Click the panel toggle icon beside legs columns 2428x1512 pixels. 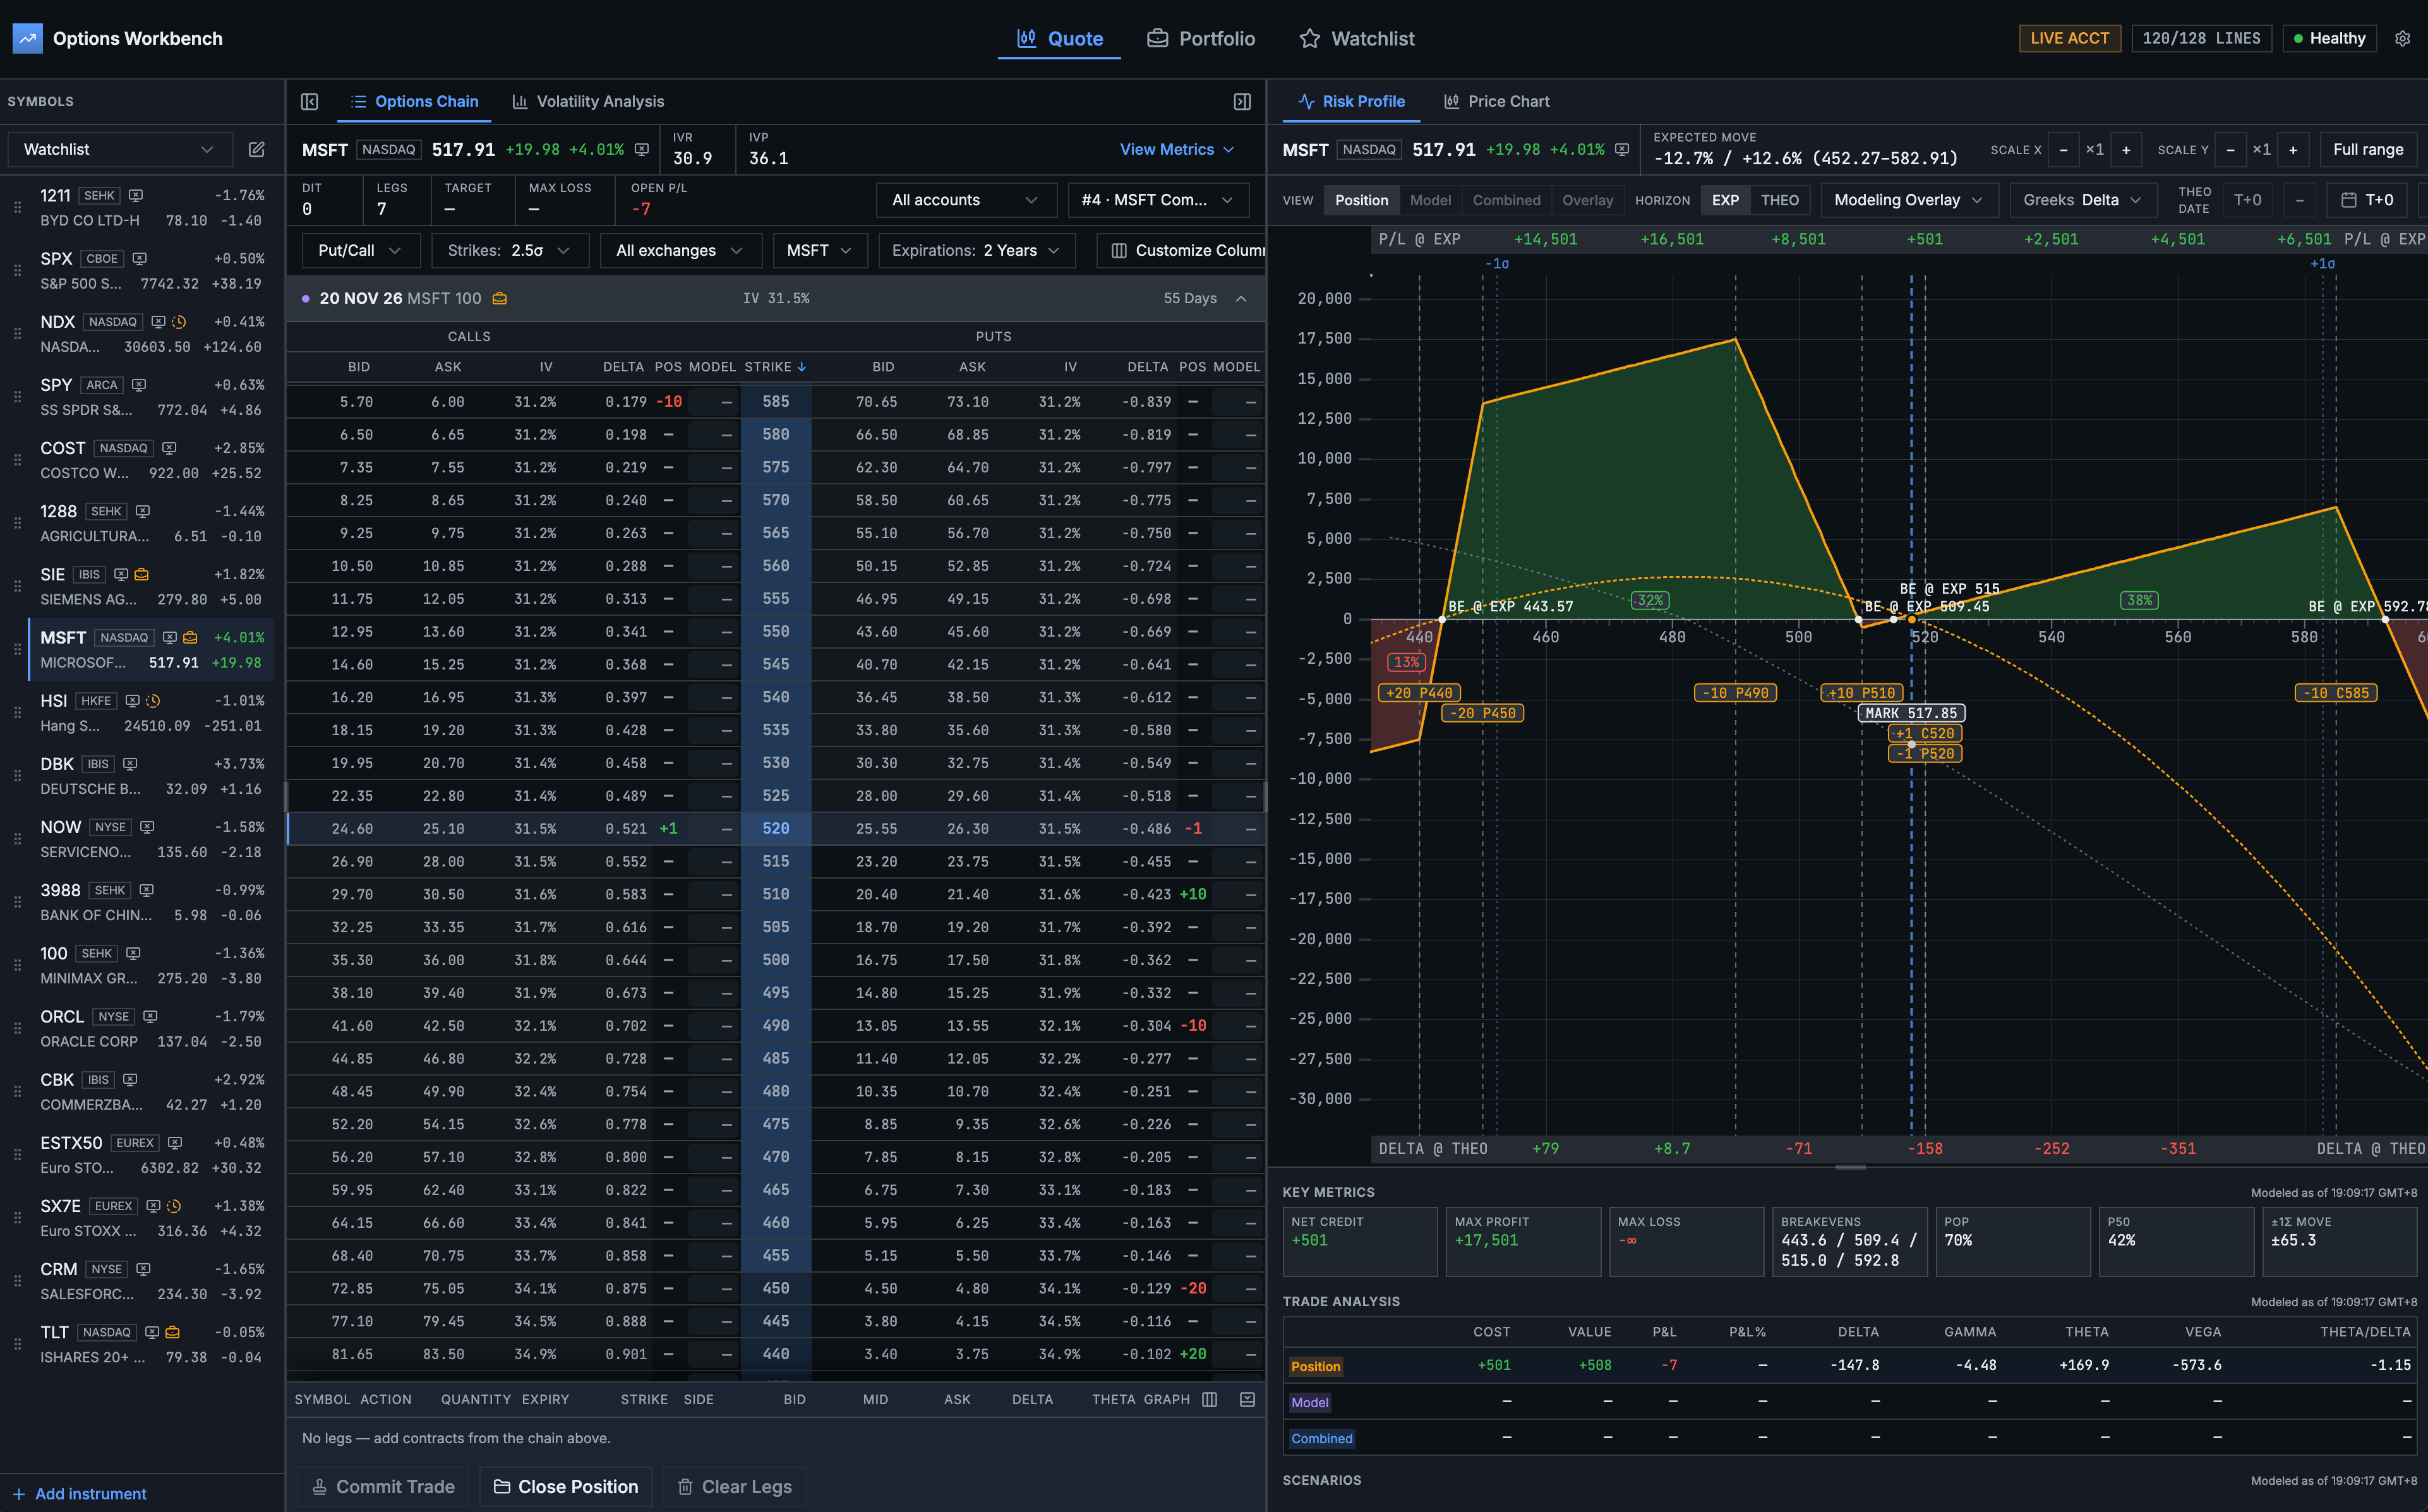point(1247,1399)
